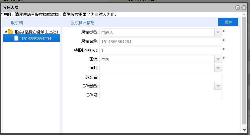Select tree item 1514859864204
This screenshot has height=135, width=250.
32,38
